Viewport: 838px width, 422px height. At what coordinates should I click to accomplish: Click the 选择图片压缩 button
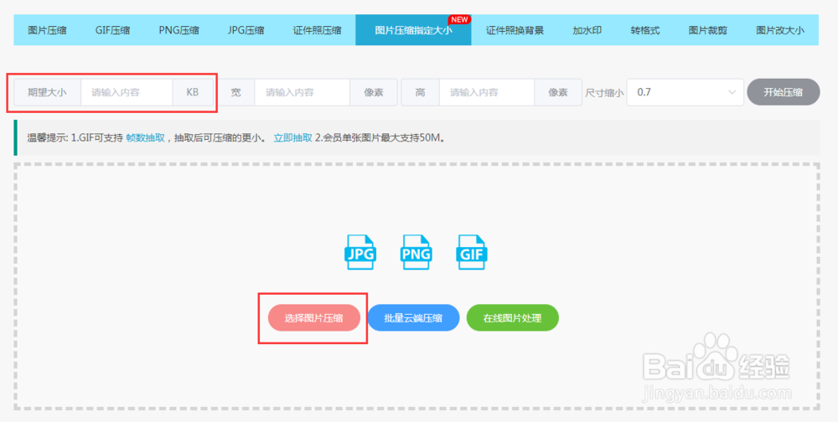tap(313, 318)
